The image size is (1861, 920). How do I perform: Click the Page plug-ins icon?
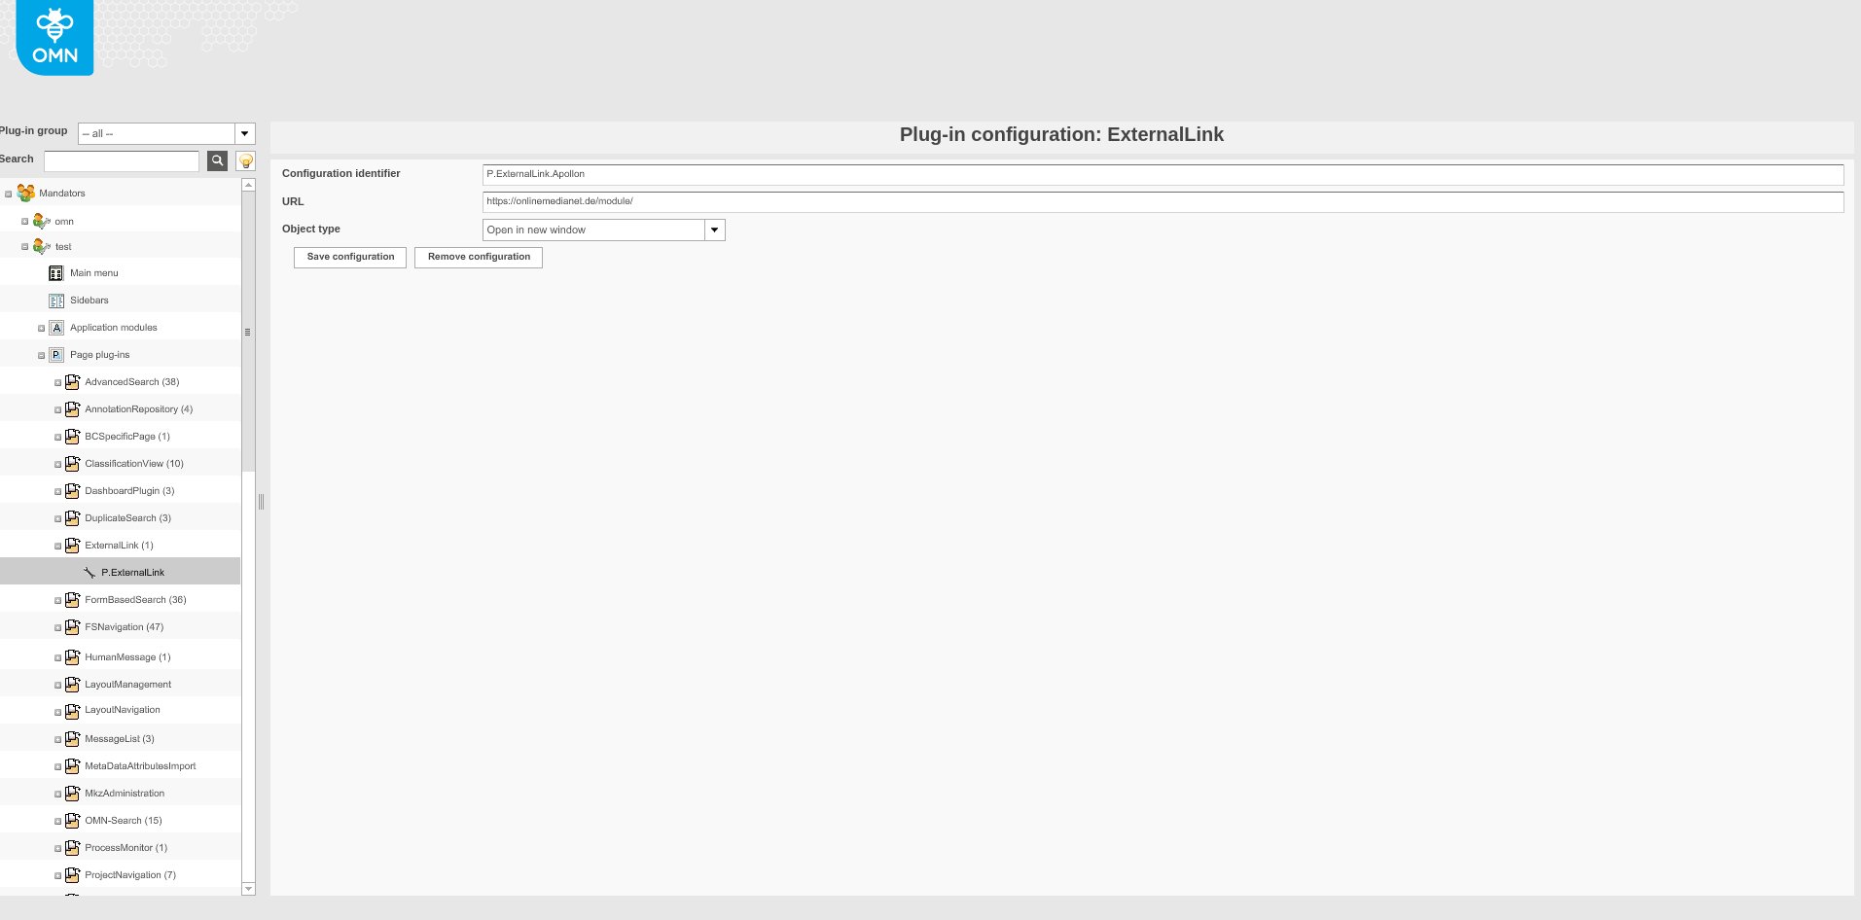(x=56, y=355)
